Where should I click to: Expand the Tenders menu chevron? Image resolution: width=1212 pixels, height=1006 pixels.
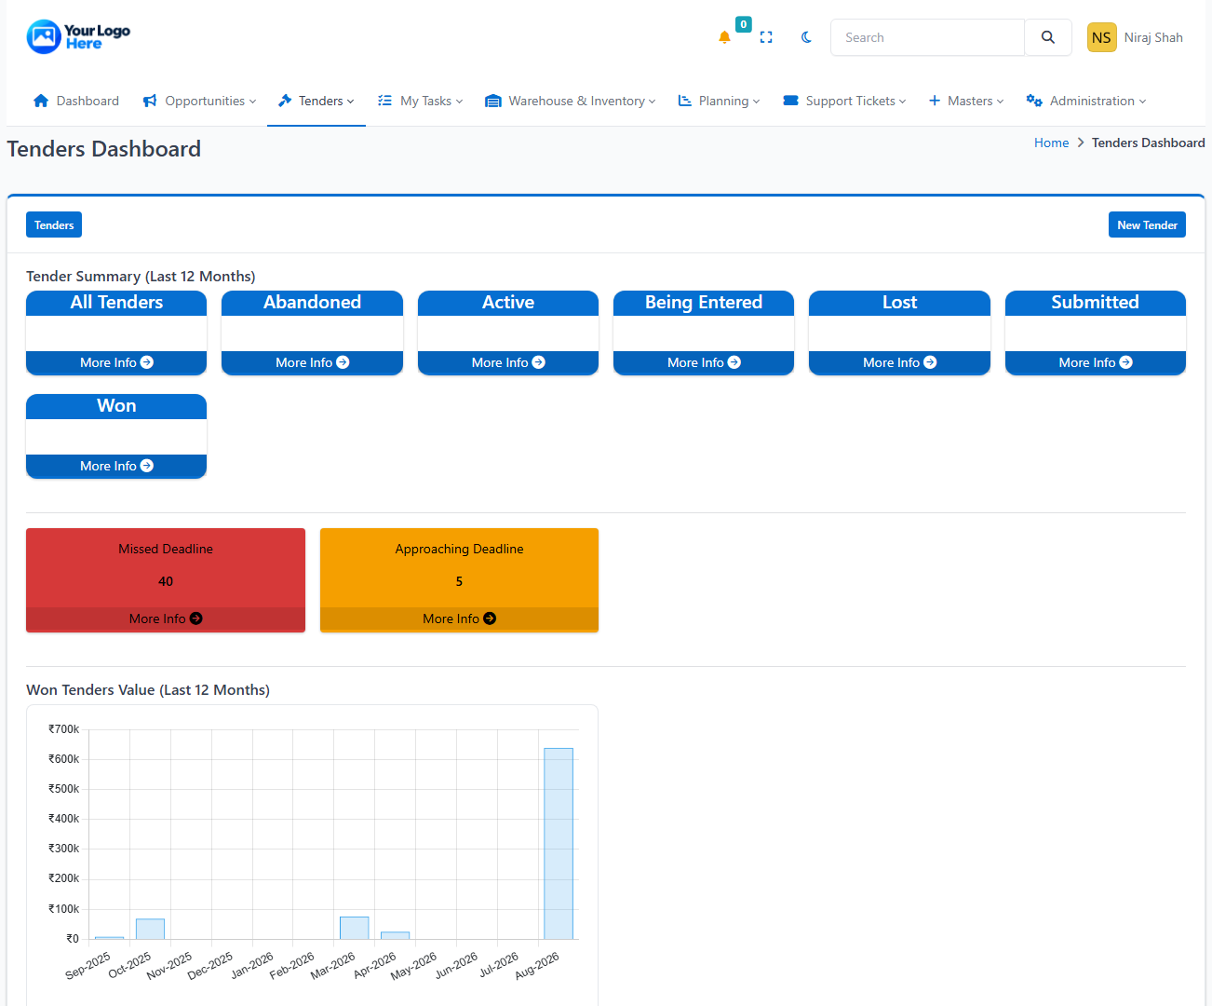point(351,102)
